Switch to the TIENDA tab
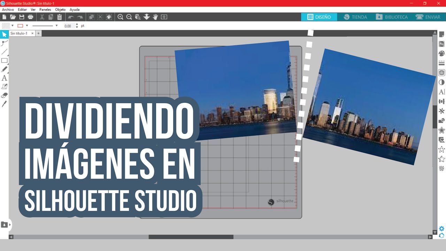This screenshot has width=446, height=251. click(x=355, y=17)
